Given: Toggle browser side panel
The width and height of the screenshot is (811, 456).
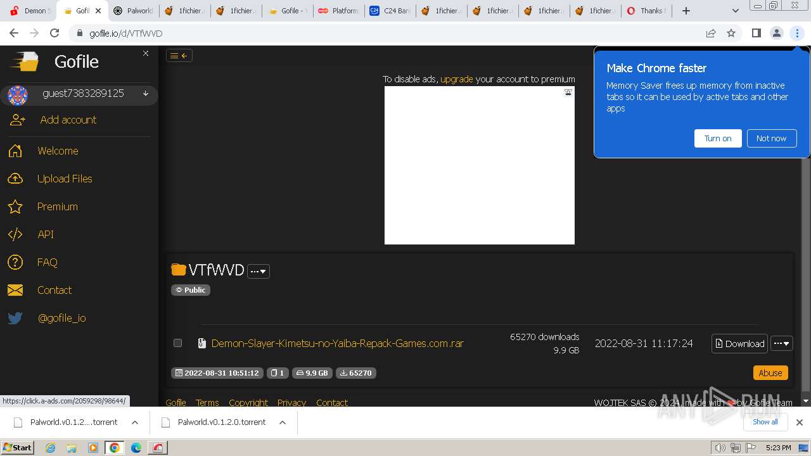Looking at the screenshot, I should pos(756,33).
